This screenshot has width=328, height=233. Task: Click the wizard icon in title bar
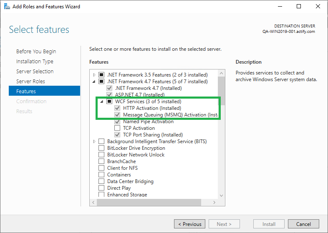7,7
